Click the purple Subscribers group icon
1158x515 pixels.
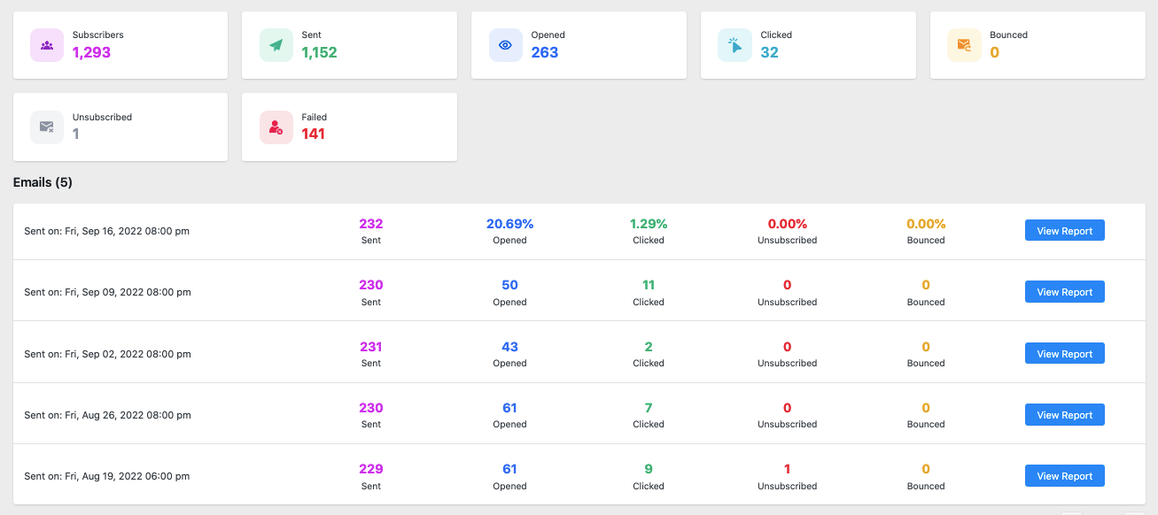click(x=47, y=45)
